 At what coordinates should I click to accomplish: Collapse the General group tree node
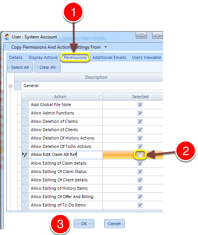(10, 86)
